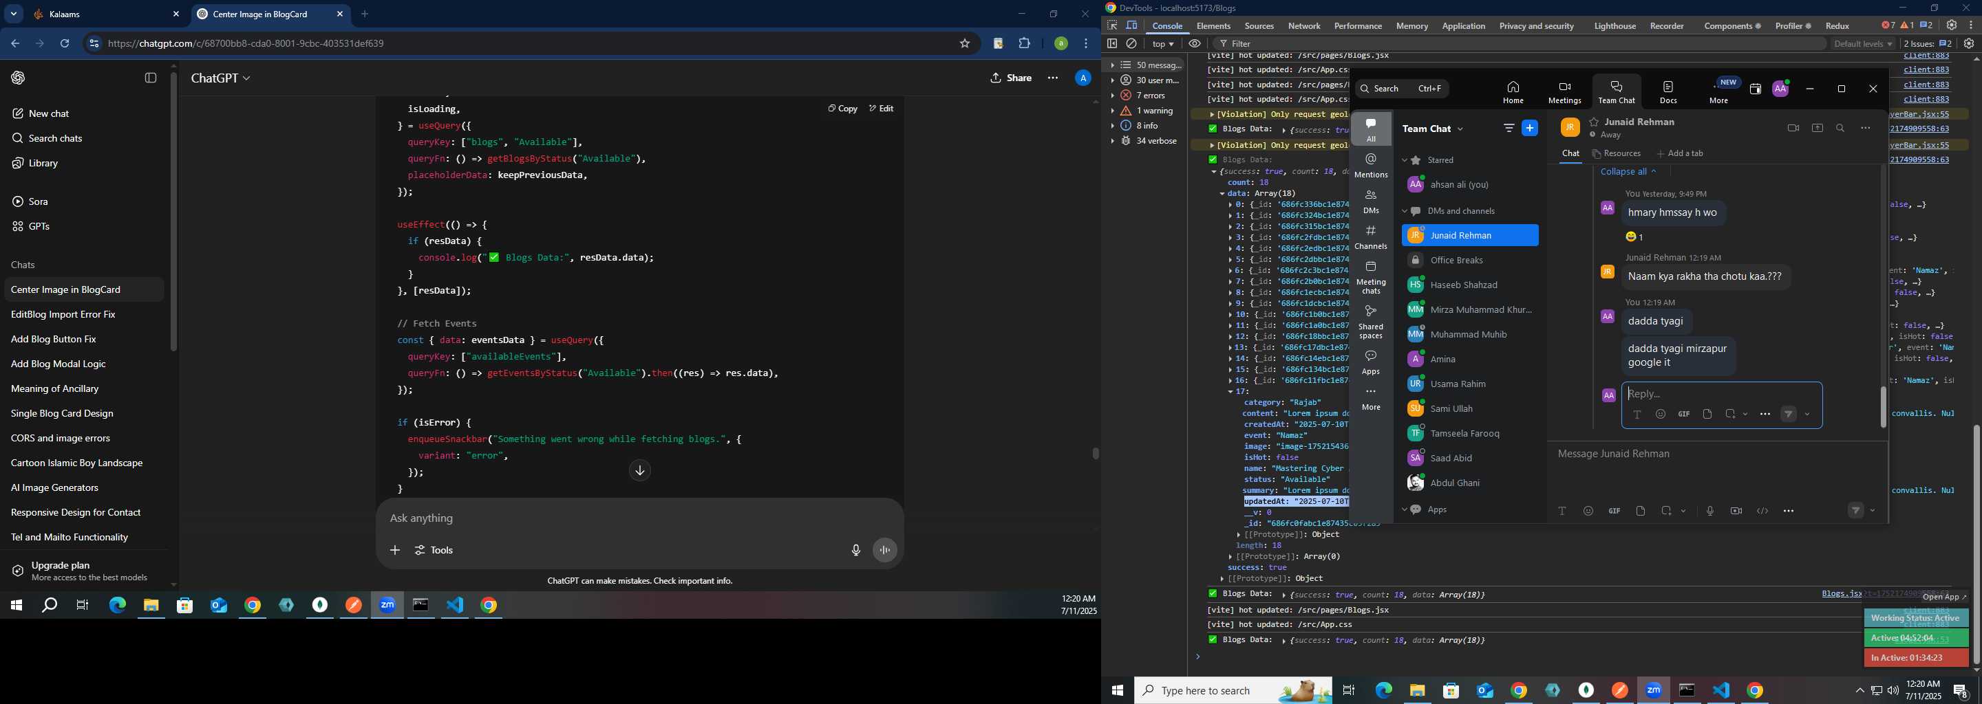
Task: Open DMs in Zoom chat sidebar
Action: [1371, 201]
